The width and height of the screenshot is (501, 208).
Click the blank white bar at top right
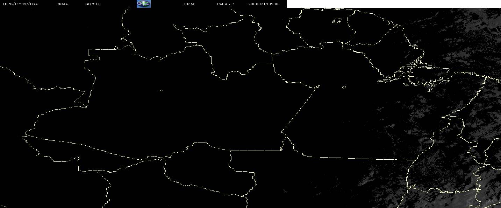point(394,4)
